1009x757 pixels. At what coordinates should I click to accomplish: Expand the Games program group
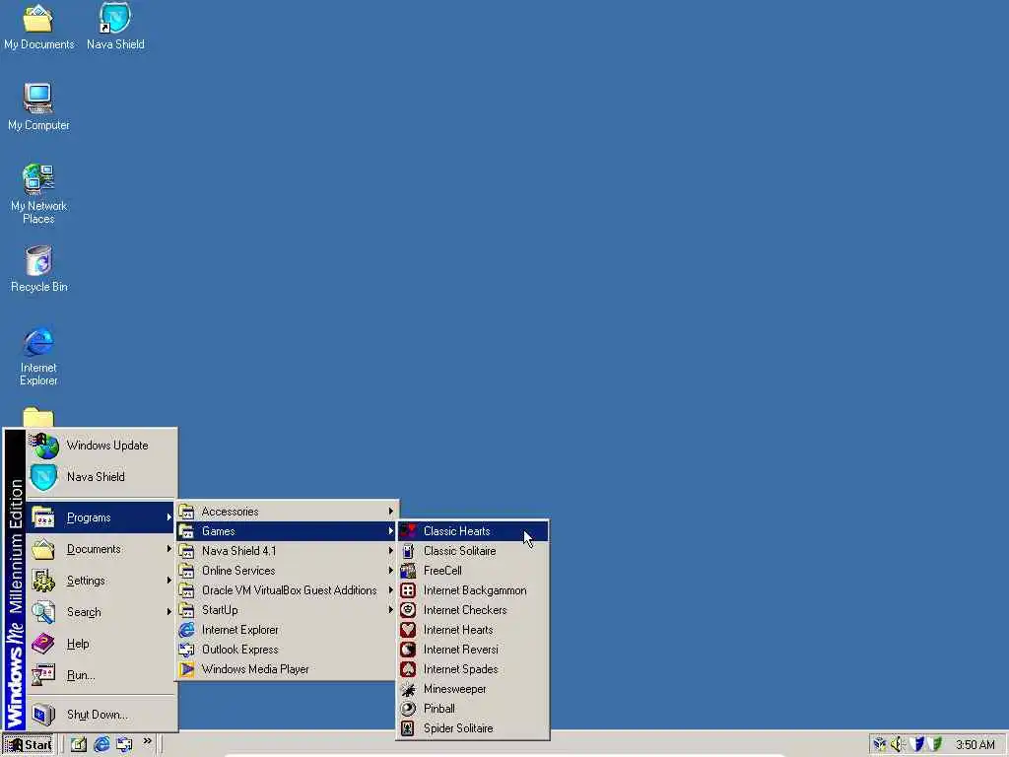(x=287, y=531)
